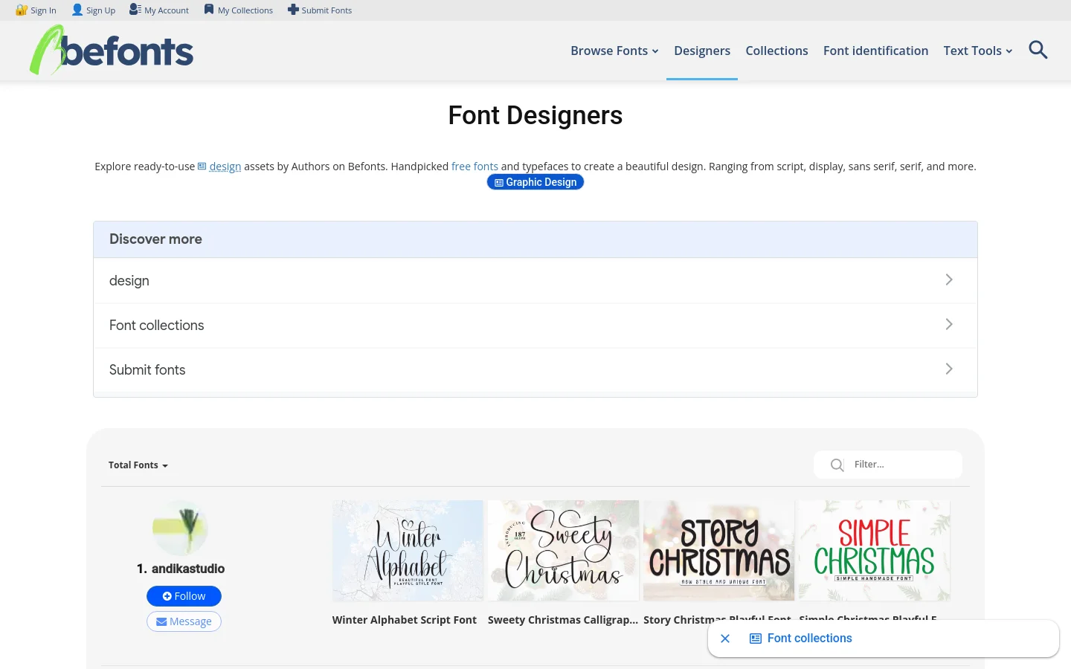
Task: Open Font identification page
Action: [x=875, y=51]
